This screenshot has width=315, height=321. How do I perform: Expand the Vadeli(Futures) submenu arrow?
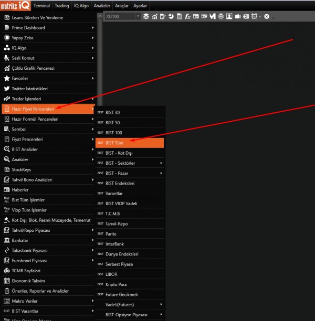coord(161,304)
